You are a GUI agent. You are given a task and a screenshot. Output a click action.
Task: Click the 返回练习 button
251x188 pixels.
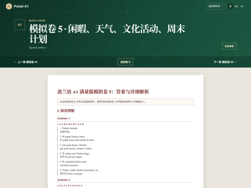click(125, 62)
